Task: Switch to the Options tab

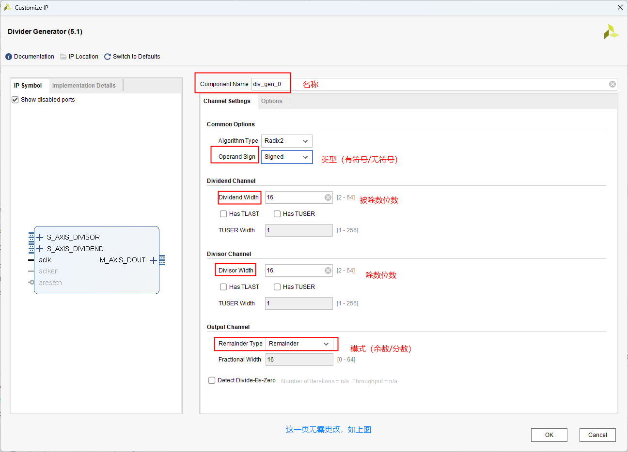Action: (271, 101)
